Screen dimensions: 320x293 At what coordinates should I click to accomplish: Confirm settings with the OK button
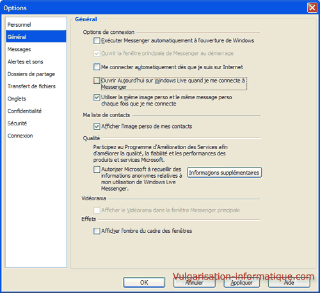coord(144,282)
